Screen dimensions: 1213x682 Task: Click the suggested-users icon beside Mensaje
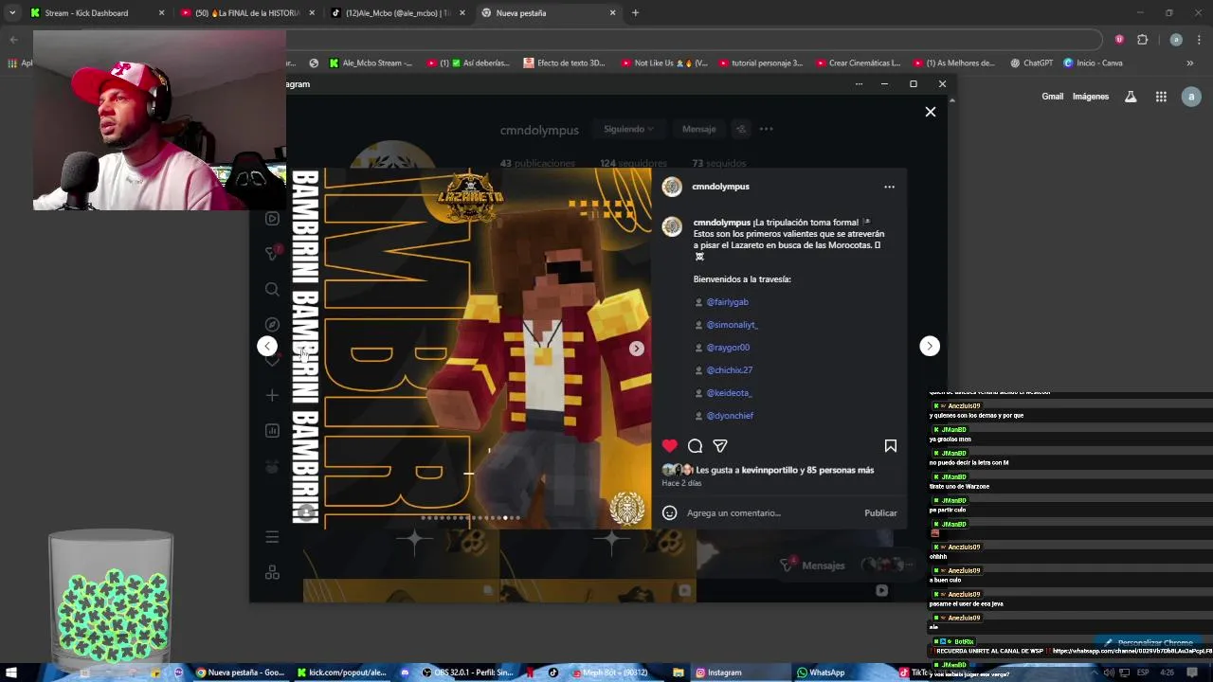tap(741, 129)
